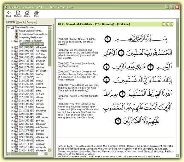184x162 pixels.
Task: Open the Home toolbar icon
Action: tap(27, 14)
